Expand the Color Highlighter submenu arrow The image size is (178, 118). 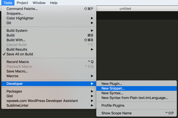[x=92, y=18]
